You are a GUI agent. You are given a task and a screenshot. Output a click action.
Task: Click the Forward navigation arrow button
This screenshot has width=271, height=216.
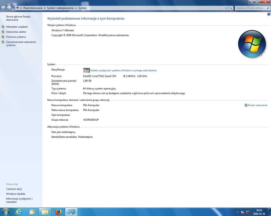(9, 8)
